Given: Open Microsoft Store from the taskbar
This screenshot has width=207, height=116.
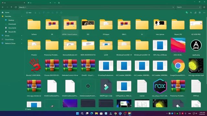Looking at the screenshot, I should (101, 113).
